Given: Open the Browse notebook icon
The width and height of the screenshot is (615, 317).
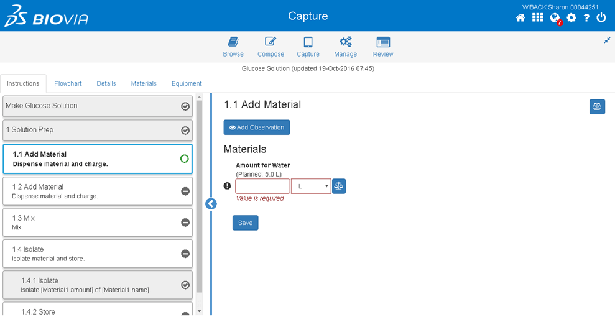Looking at the screenshot, I should click(x=233, y=42).
